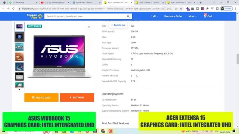This screenshot has width=239, height=134.
Task: Bookmark this page with star icon
Action: point(181,9)
